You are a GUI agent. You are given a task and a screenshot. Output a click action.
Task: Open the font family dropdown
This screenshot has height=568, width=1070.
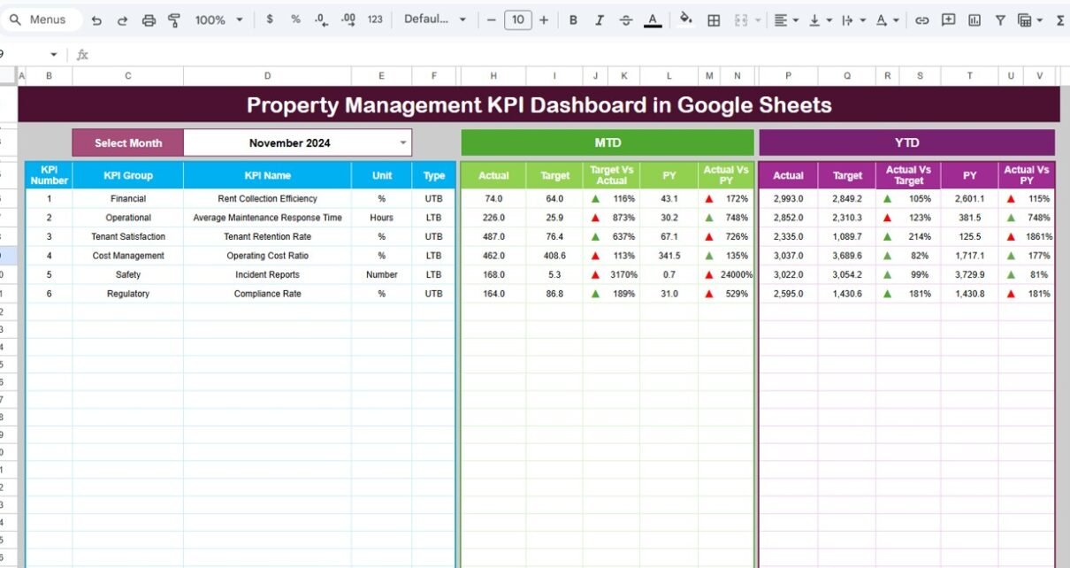click(x=434, y=19)
